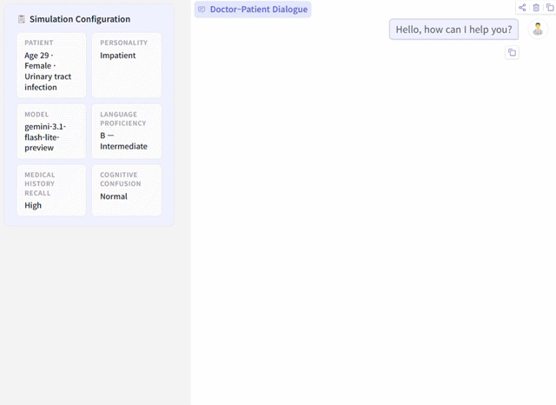
Task: Click the PERSONALITY label
Action: pos(123,43)
